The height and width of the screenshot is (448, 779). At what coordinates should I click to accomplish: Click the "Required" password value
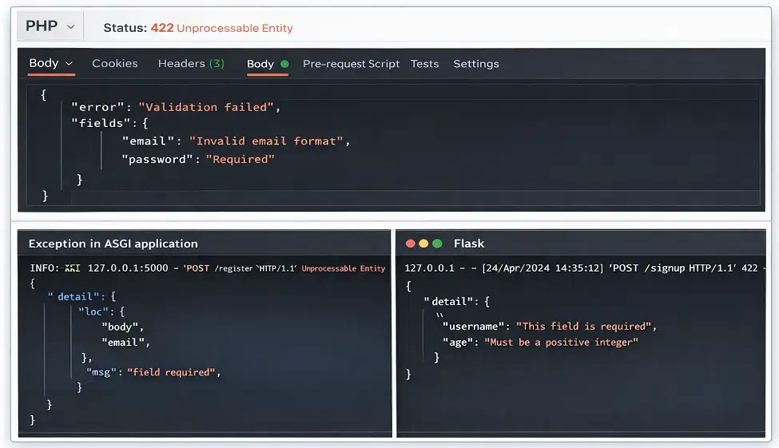pos(240,160)
